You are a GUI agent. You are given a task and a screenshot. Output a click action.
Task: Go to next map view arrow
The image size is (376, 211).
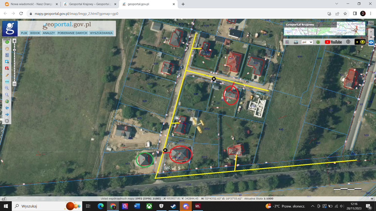(7, 115)
